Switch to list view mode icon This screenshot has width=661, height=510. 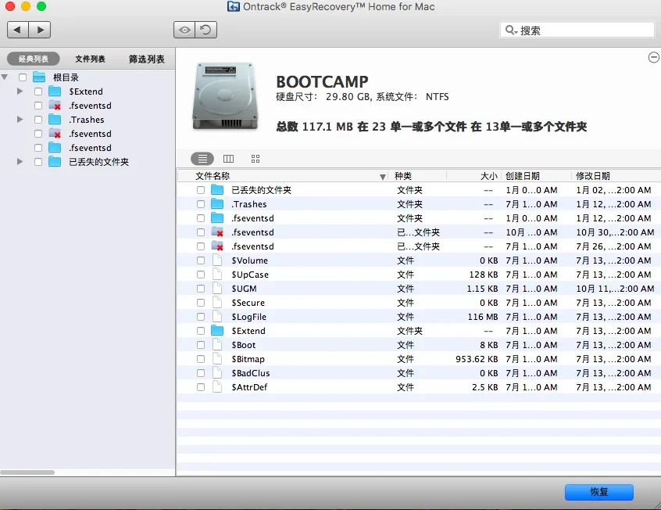[x=202, y=159]
